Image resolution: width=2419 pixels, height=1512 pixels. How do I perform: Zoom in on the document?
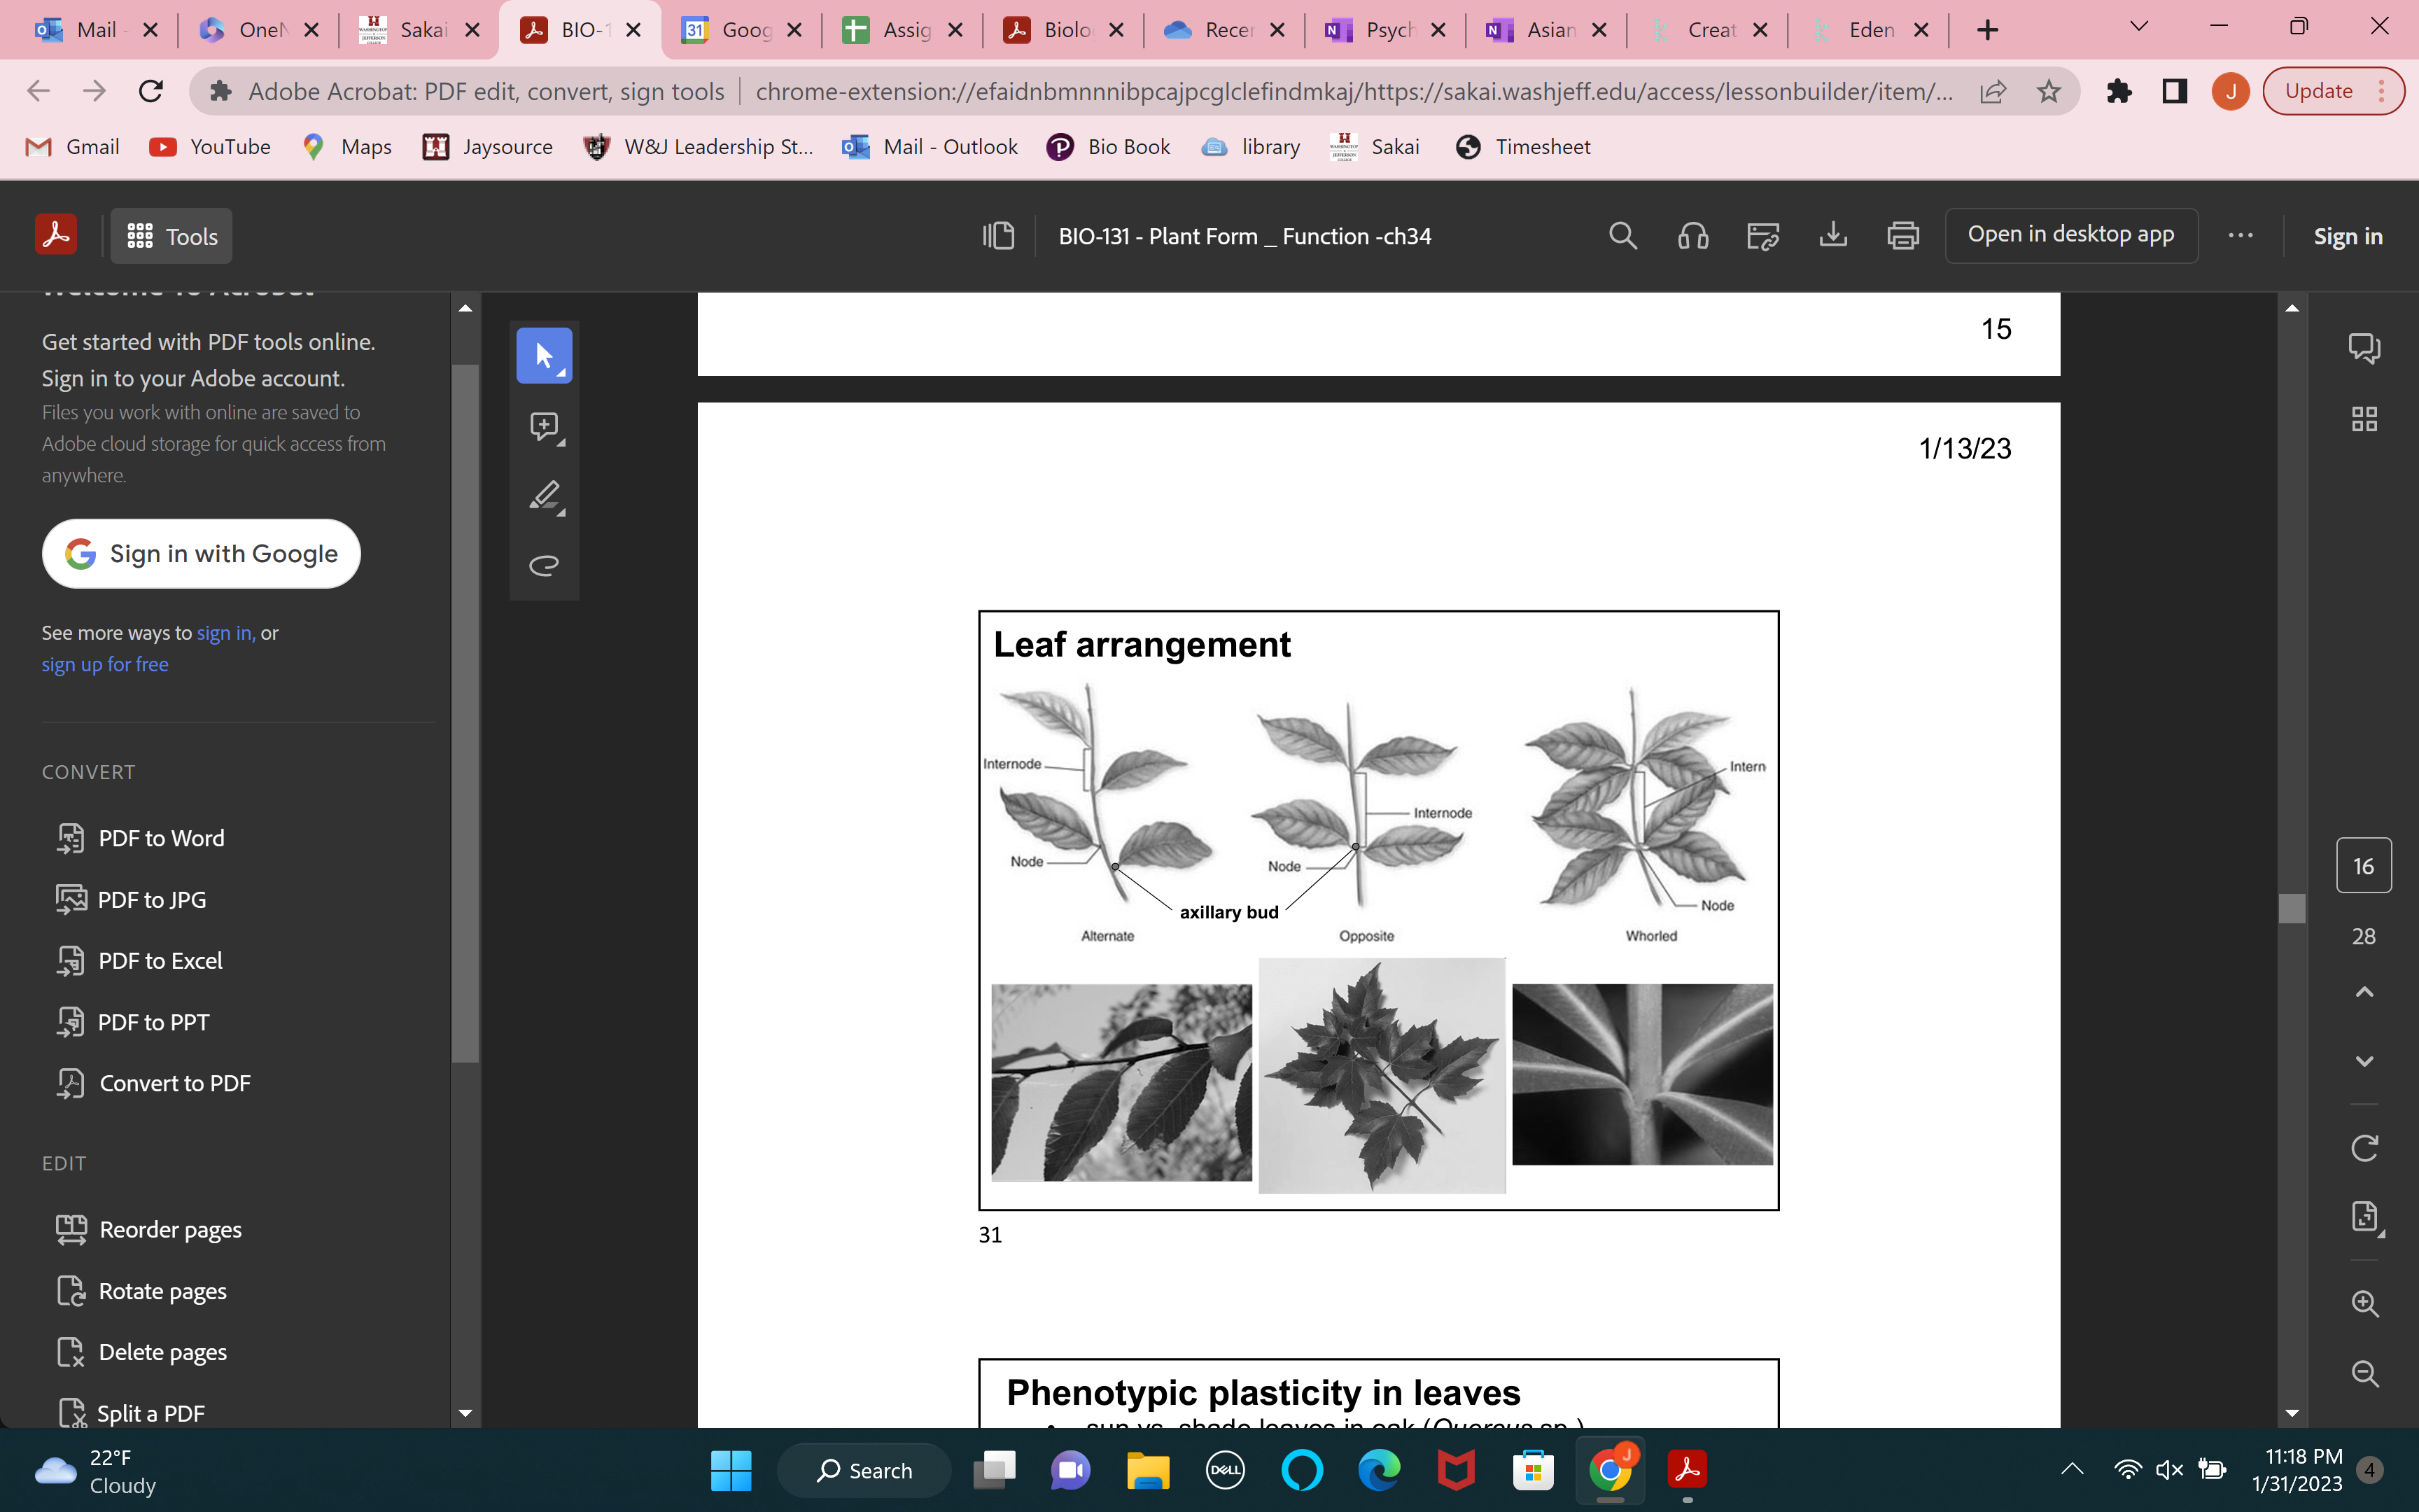[2365, 1303]
